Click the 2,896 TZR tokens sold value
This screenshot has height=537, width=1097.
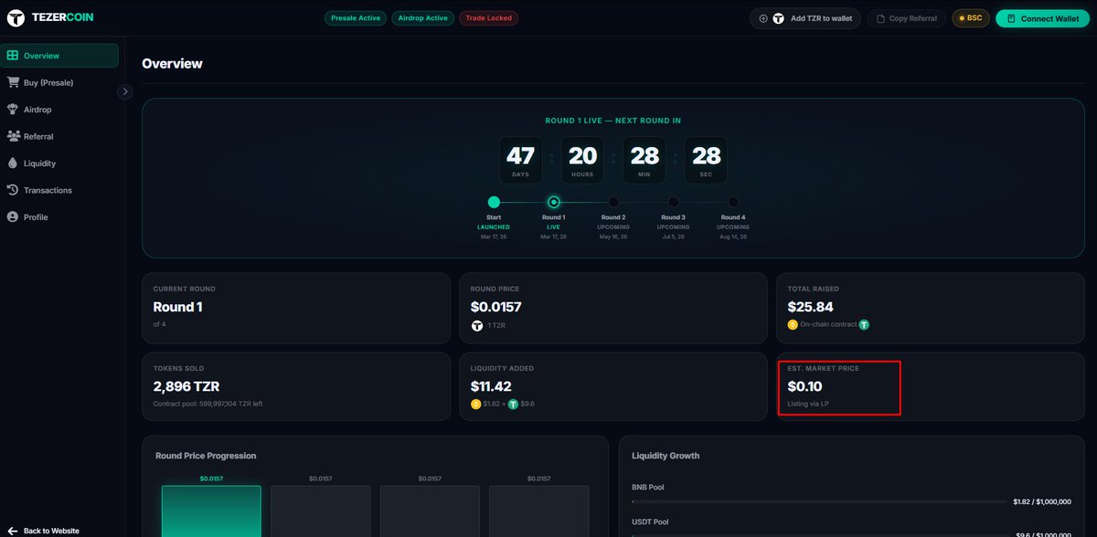tap(186, 386)
